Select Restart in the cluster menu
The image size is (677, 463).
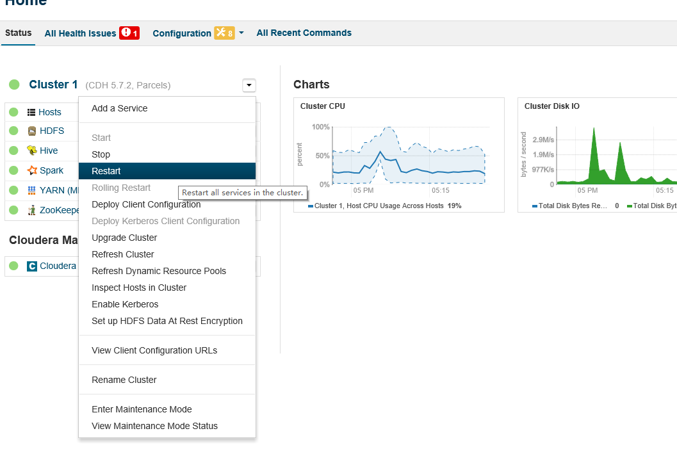click(x=167, y=171)
